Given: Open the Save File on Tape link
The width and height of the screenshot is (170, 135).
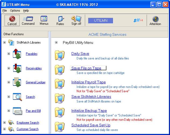Looking at the screenshot, I should click(86, 68).
